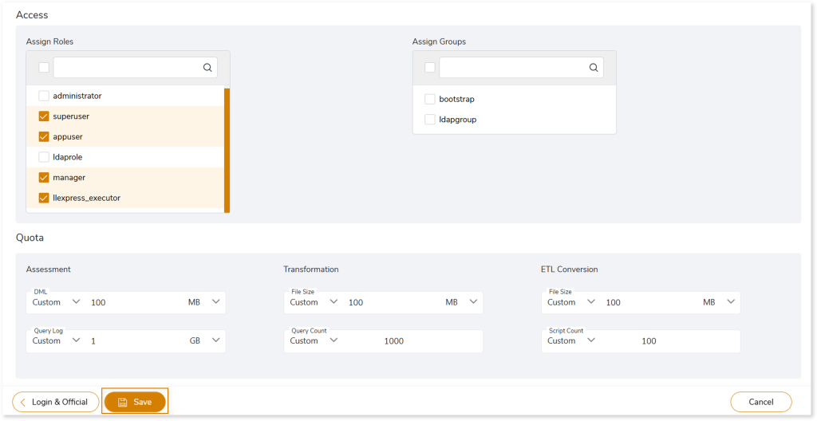
Task: Click the Assign Roles search field
Action: coord(136,68)
